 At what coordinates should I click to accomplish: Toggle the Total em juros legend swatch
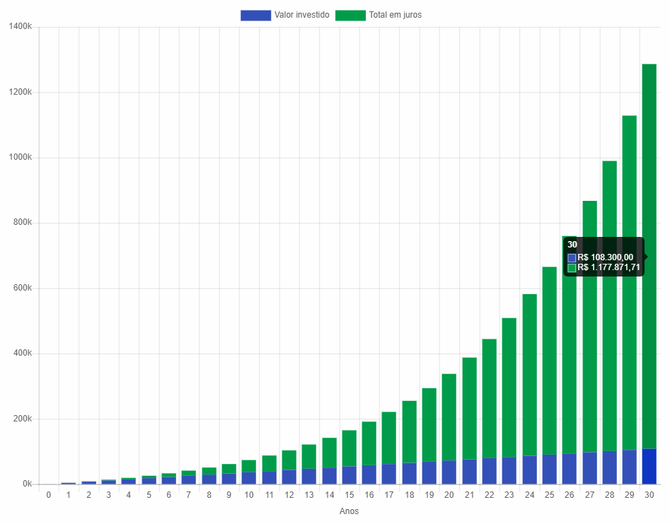[350, 16]
